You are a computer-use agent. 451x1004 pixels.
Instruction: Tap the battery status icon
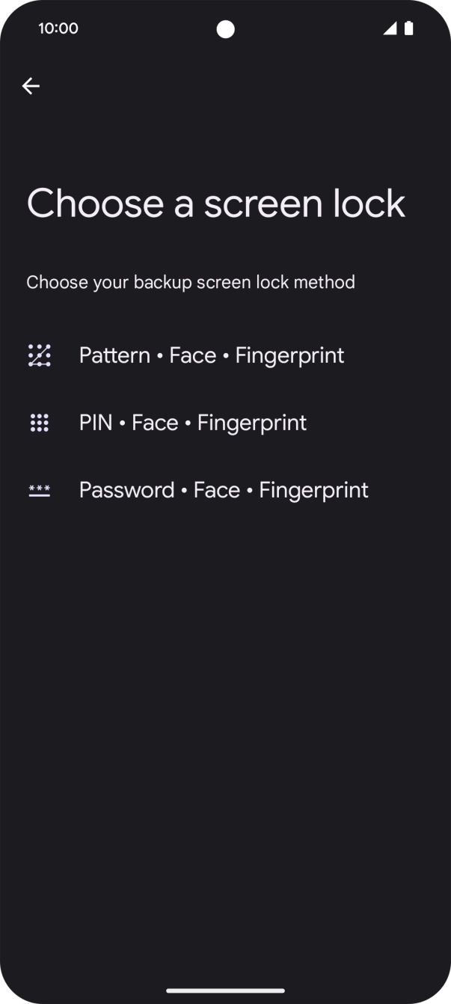pos(408,28)
